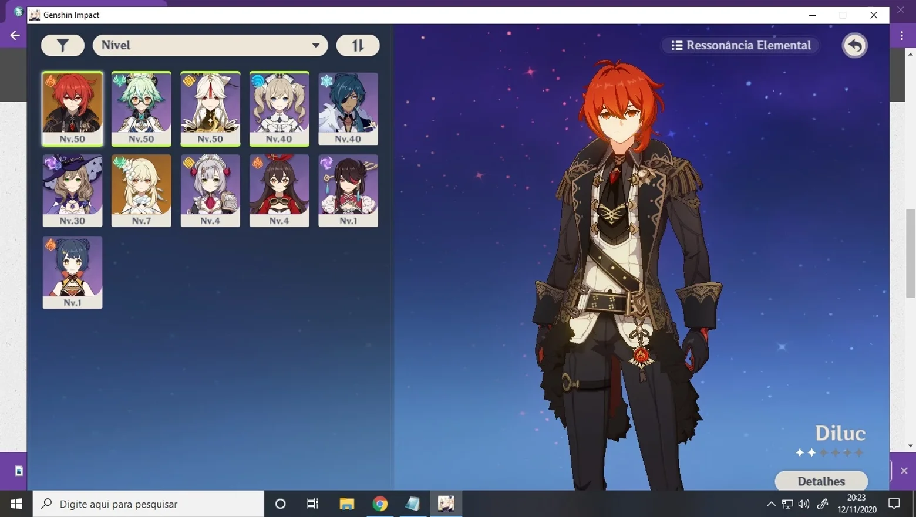
Task: Click Diluc's constellation star row
Action: pyautogui.click(x=830, y=452)
